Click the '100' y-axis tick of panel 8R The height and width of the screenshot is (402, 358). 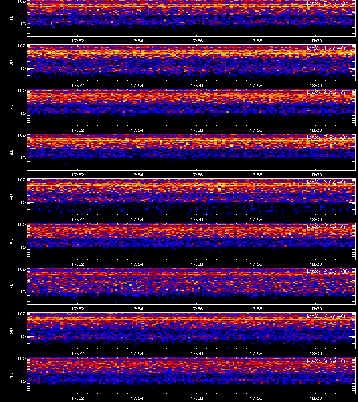coord(21,314)
